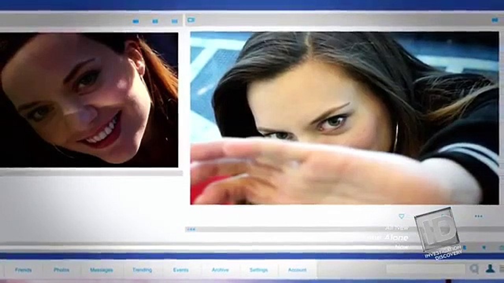504x283 pixels.
Task: Go to the Messages tab
Action: point(101,270)
